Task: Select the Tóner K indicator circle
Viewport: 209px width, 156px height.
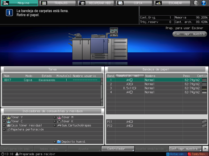Action: click(x=55, y=121)
